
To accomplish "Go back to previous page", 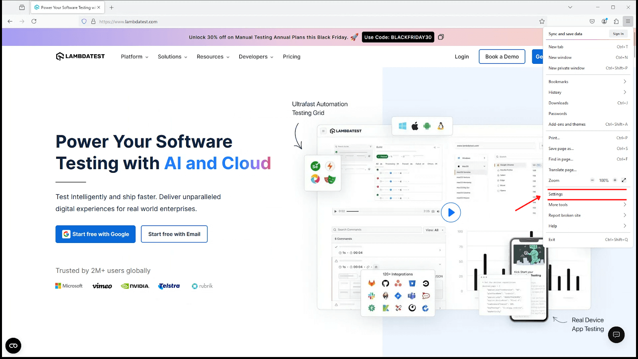I will click(10, 22).
